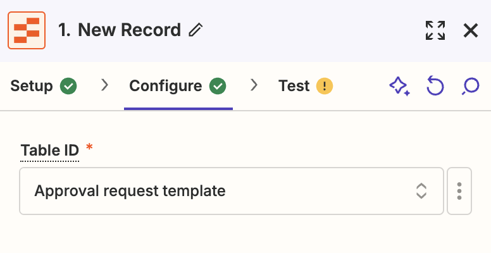This screenshot has width=491, height=253.
Task: Open the Table ID dropdown field
Action: coord(221,191)
